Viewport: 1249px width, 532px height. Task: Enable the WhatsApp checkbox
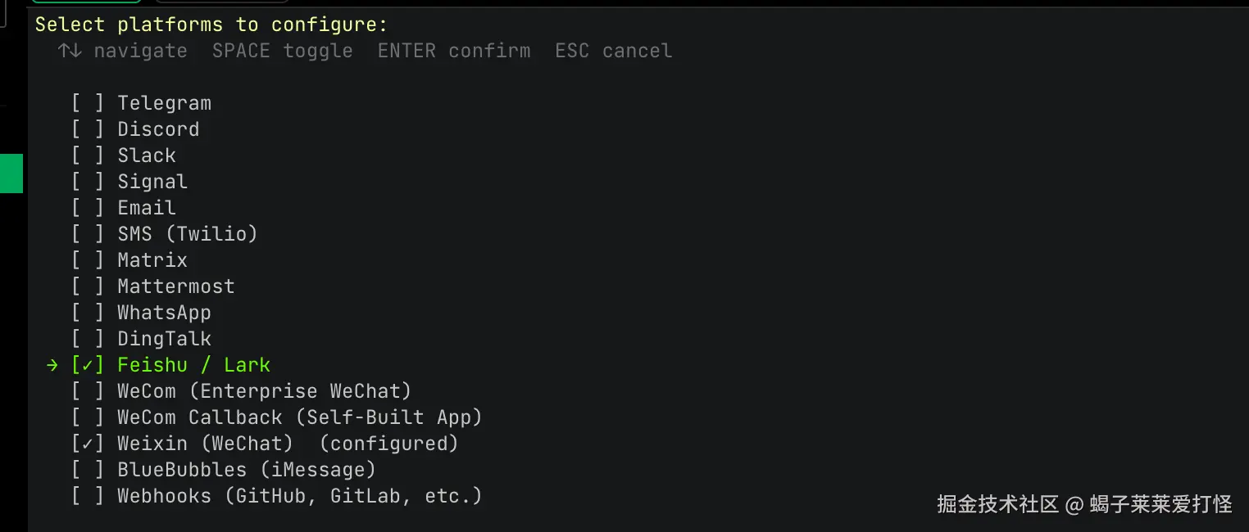[x=88, y=313]
